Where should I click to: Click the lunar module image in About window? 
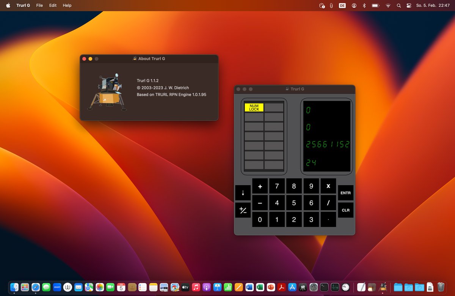click(108, 93)
